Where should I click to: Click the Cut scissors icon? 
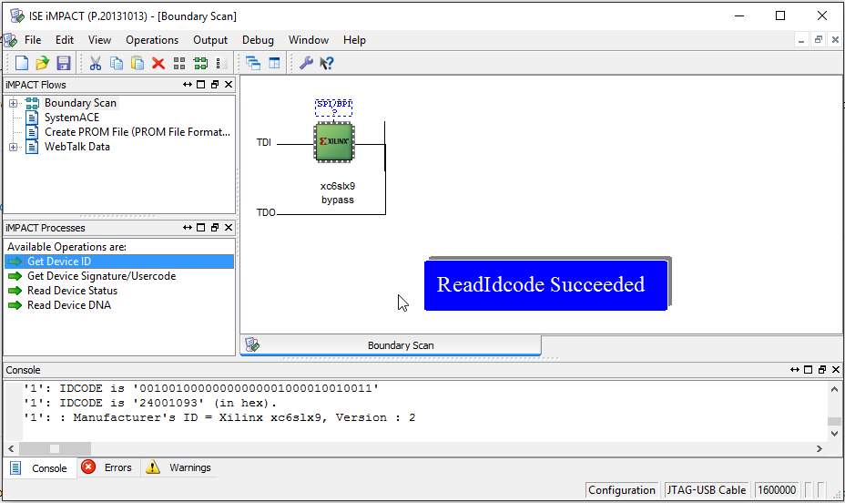click(x=95, y=63)
